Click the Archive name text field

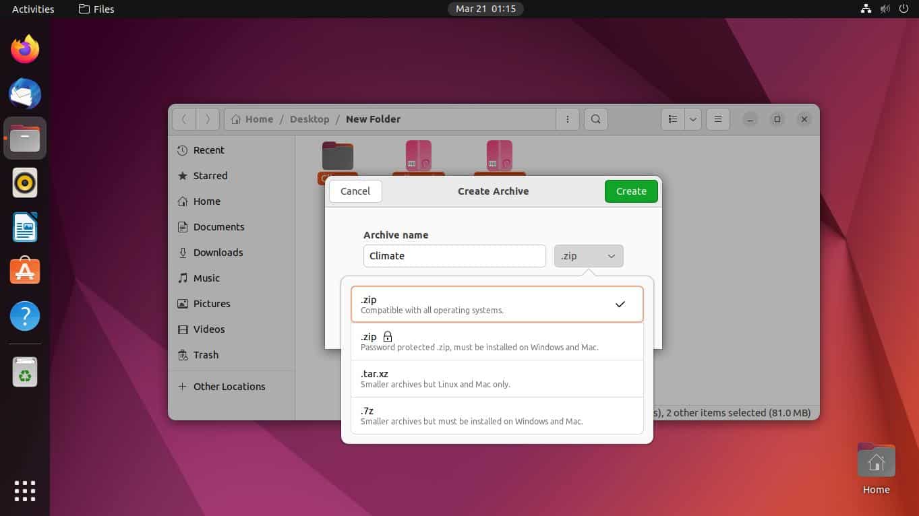454,256
